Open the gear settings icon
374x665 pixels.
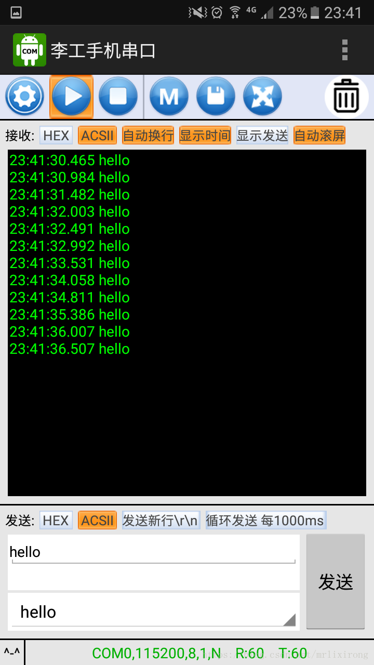(24, 97)
